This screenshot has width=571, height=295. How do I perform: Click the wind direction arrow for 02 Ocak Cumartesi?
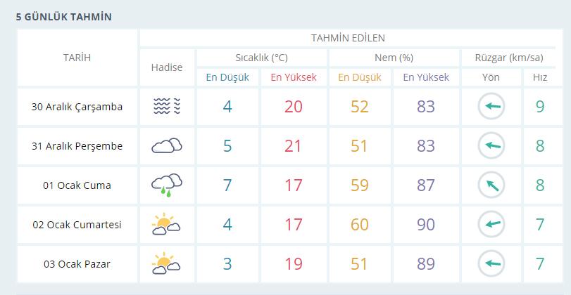(491, 225)
